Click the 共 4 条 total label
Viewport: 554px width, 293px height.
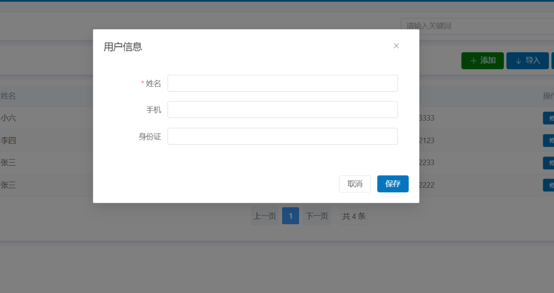(353, 216)
